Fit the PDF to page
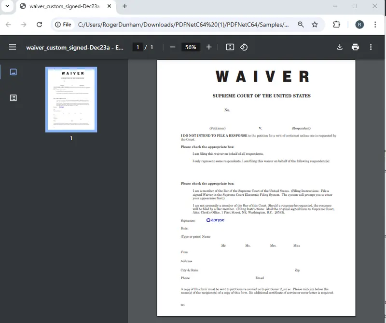The height and width of the screenshot is (323, 386). (230, 47)
